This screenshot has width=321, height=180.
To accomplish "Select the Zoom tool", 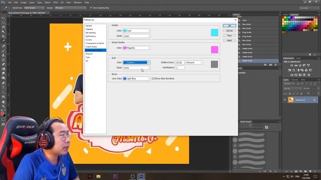I will click(x=4, y=106).
